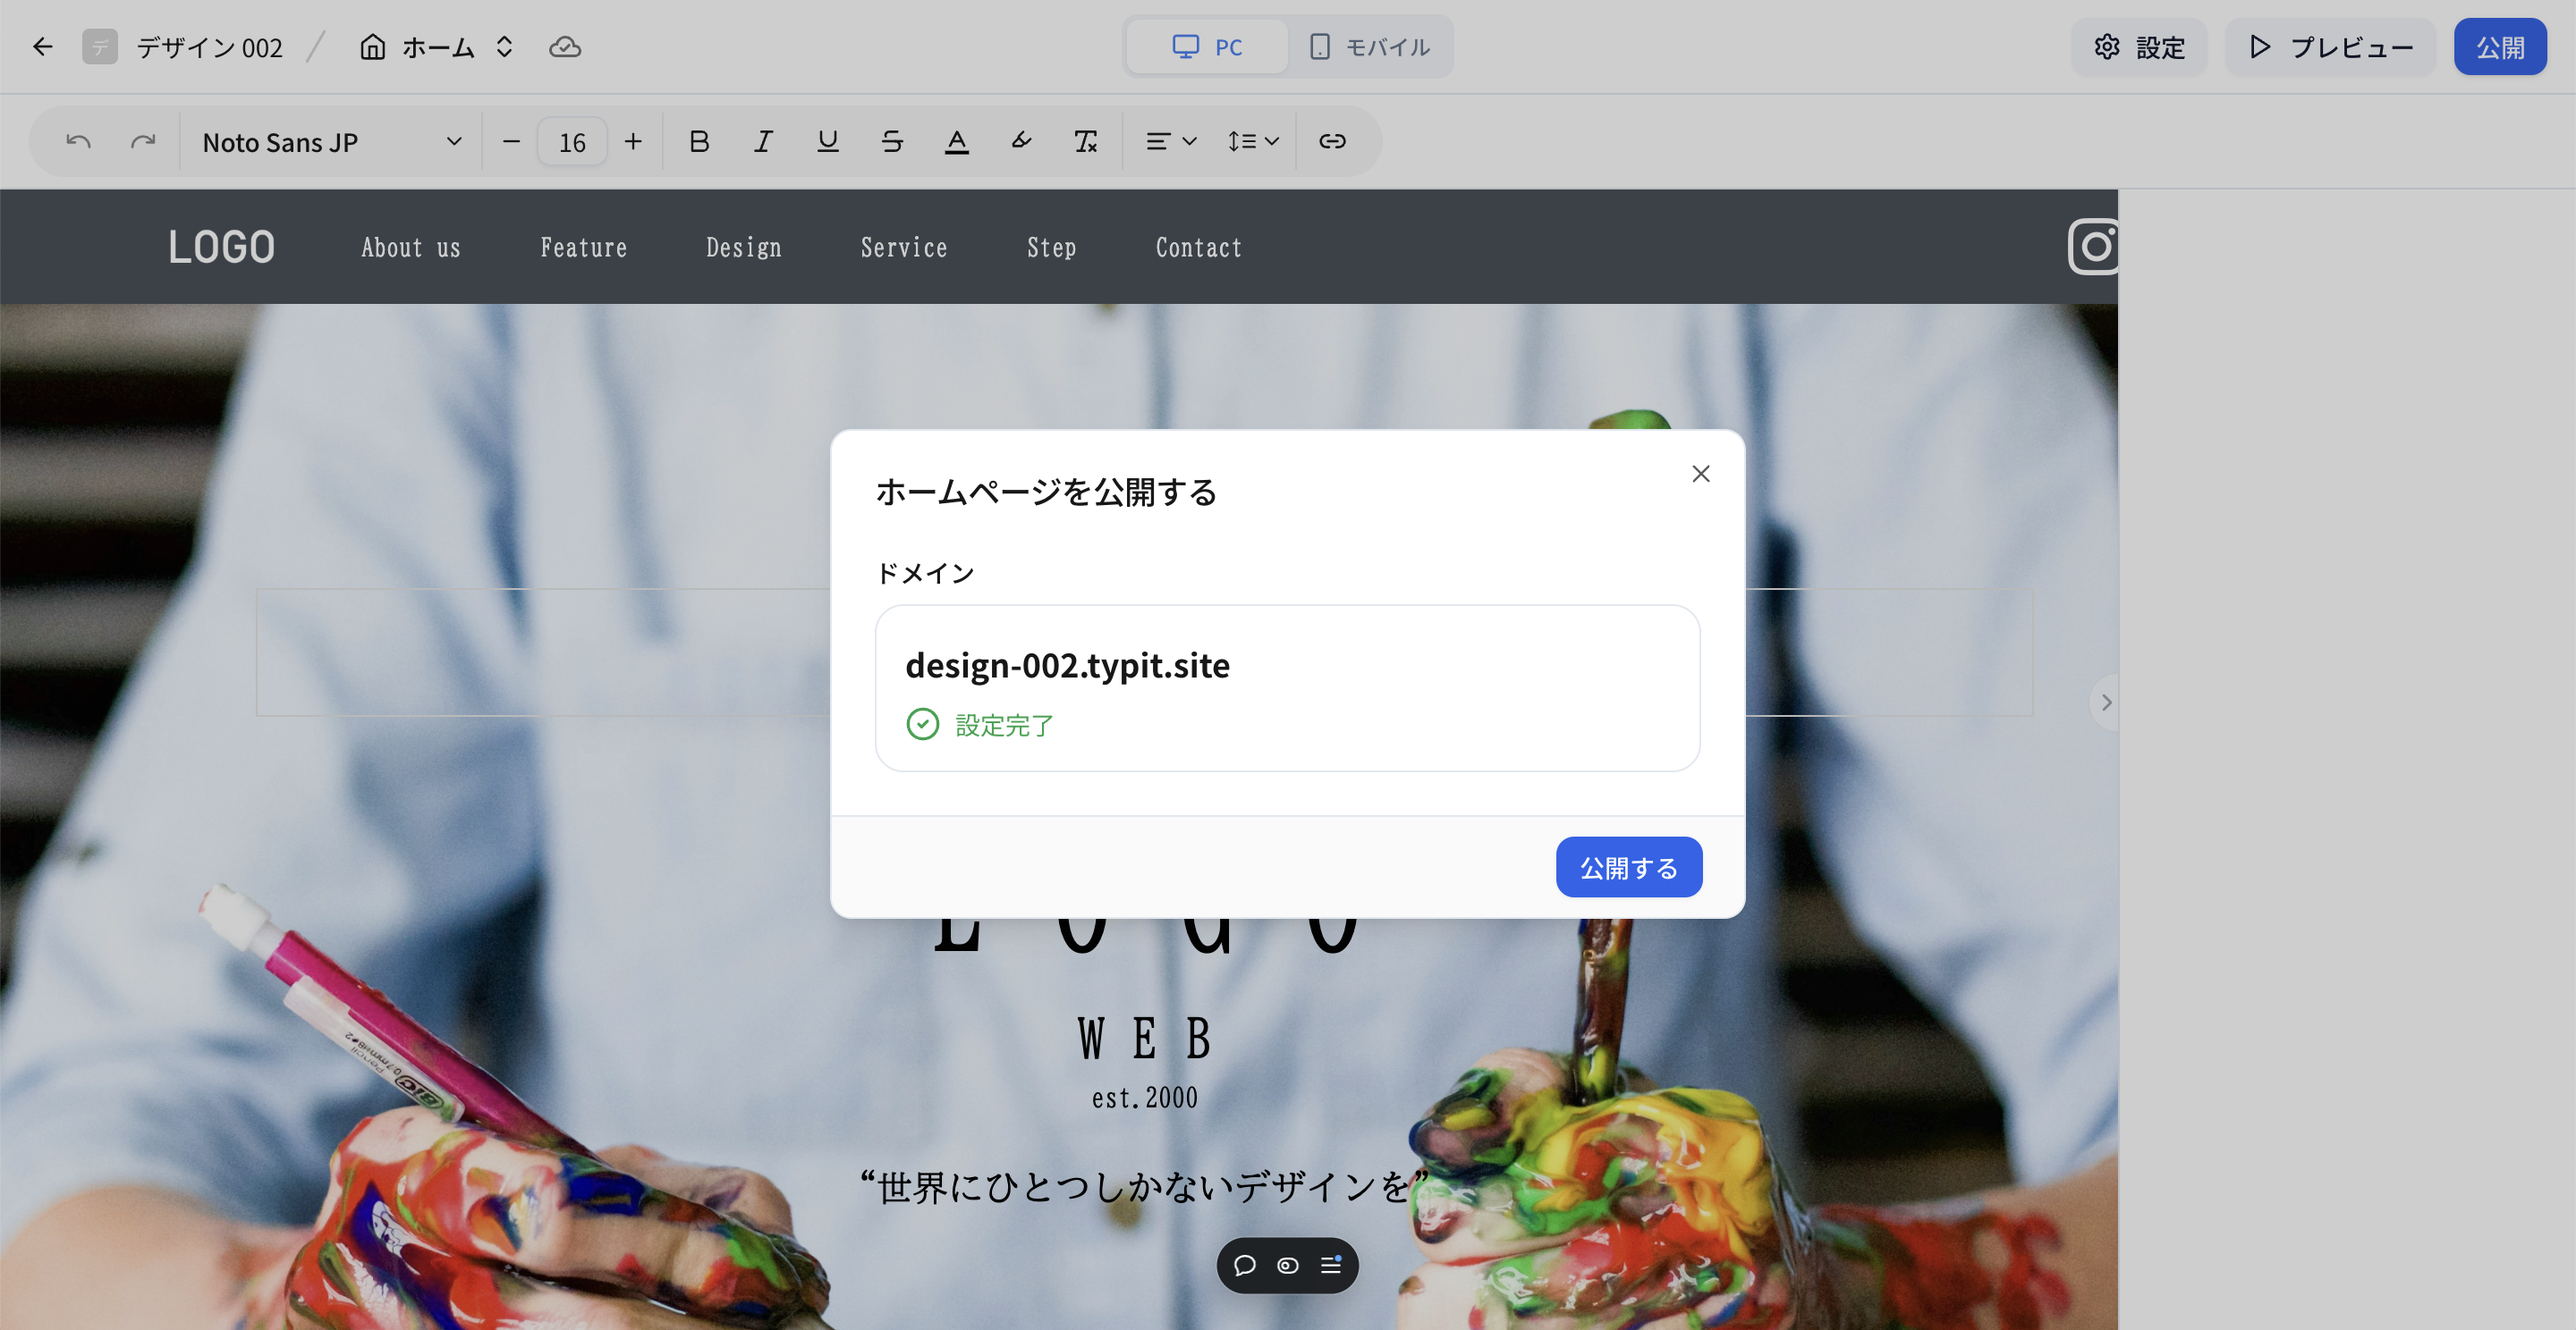Open the text color picker
Image resolution: width=2576 pixels, height=1330 pixels.
tap(956, 142)
